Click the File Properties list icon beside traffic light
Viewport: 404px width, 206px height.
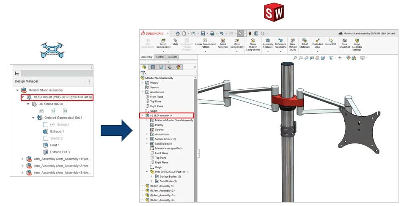pos(256,33)
